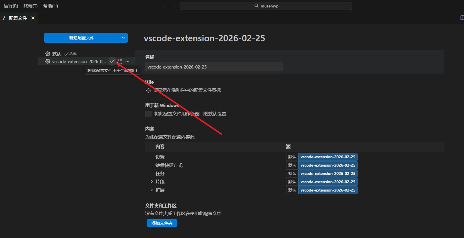
Task: Set 片段 source to 默认
Action: pos(292,182)
